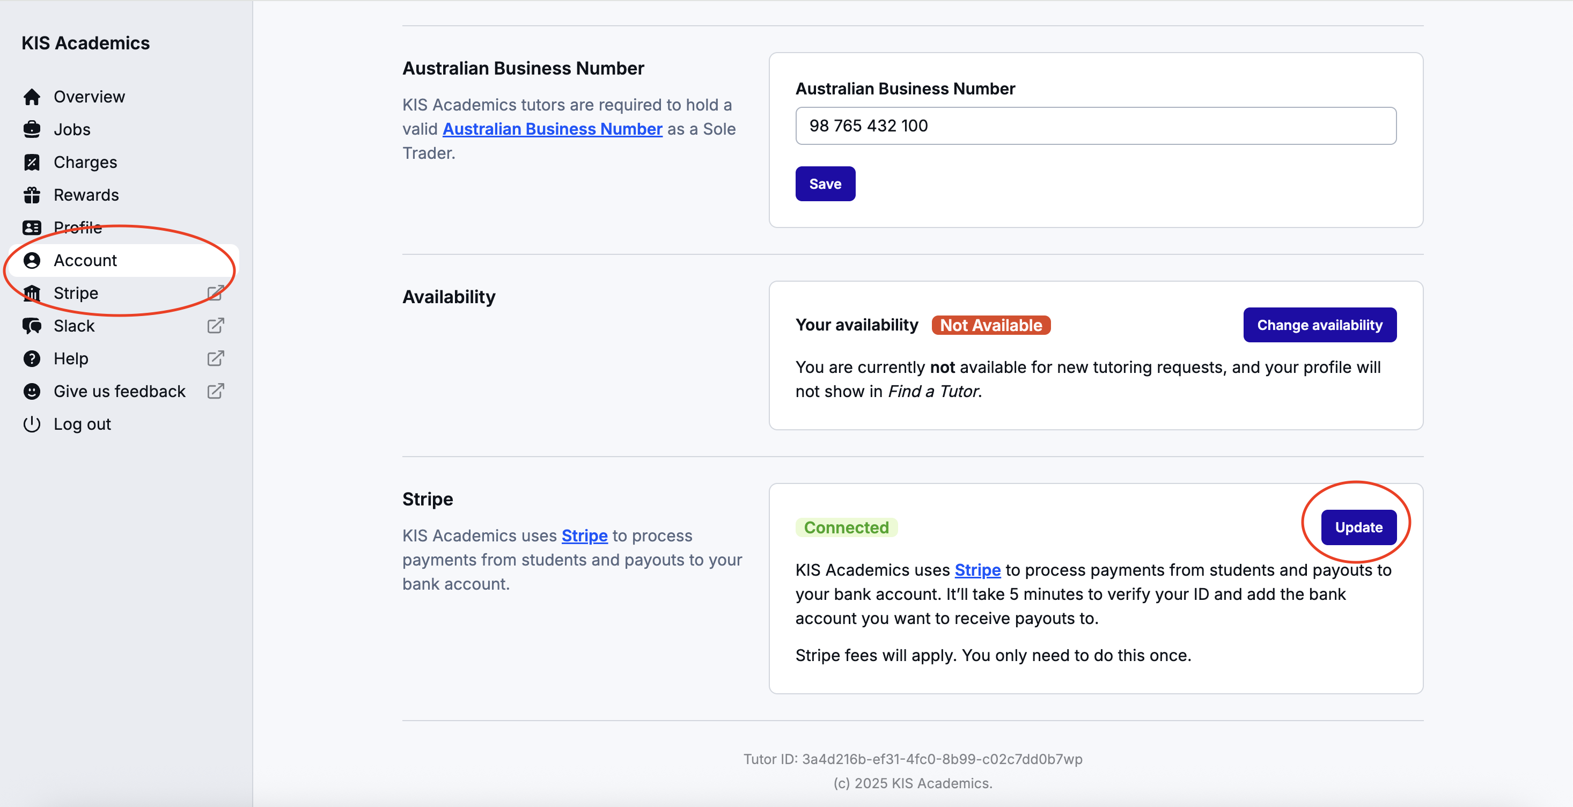Click the Account person icon in sidebar
This screenshot has width=1573, height=807.
pyautogui.click(x=32, y=260)
